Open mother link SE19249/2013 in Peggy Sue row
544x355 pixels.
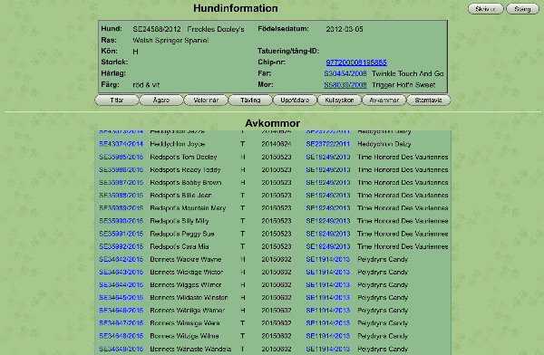[x=328, y=234]
